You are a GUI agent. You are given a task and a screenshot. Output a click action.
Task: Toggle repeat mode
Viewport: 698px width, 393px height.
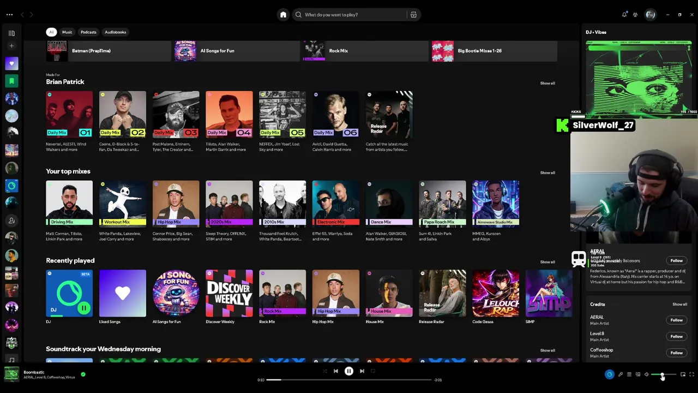[x=373, y=371]
